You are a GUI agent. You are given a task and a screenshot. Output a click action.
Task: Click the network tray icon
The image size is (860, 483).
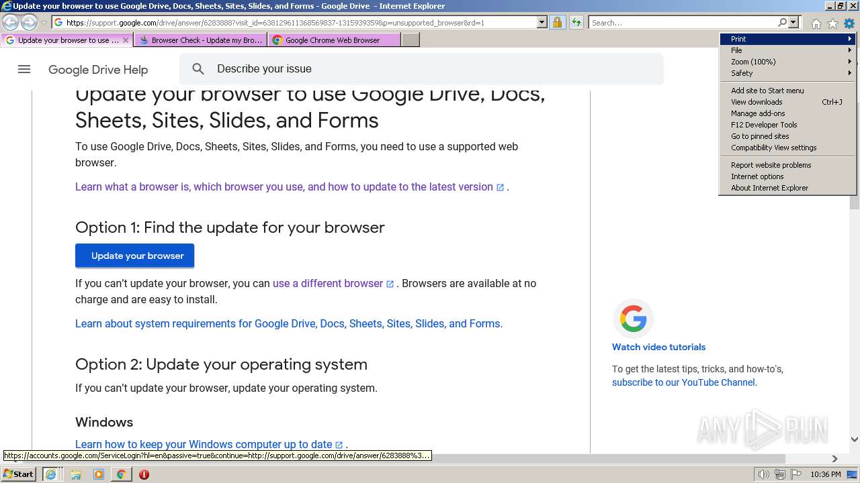779,474
